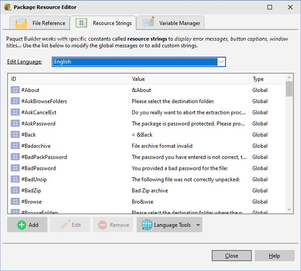Click the Close button
301x271 pixels.
[231, 255]
